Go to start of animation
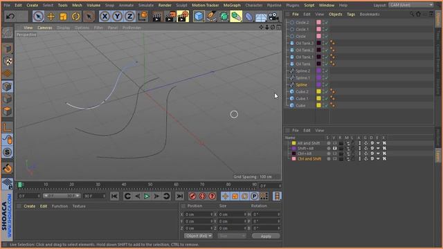 click(x=114, y=196)
